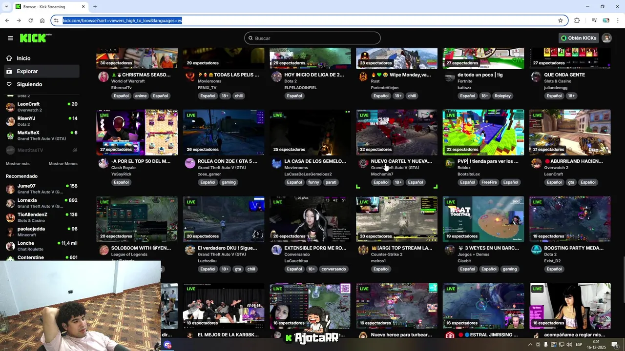Open a new browser tab
This screenshot has width=625, height=351.
pos(95,7)
